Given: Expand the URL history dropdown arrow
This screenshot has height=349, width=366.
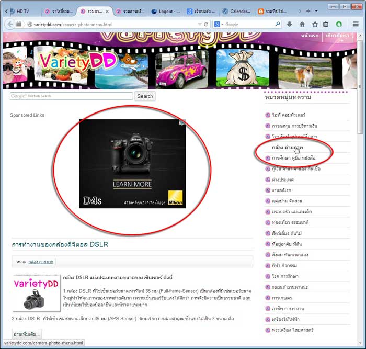Looking at the screenshot, I should (200, 24).
